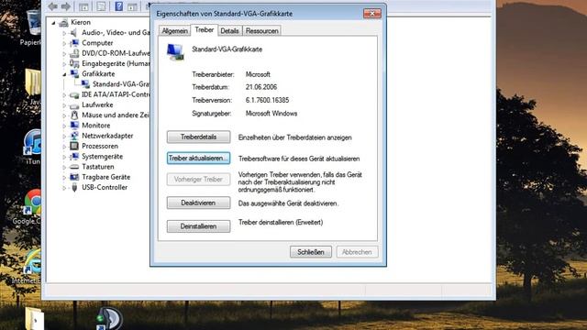Image resolution: width=587 pixels, height=330 pixels.
Task: Select the Systemgeräte tree label
Action: 102,157
